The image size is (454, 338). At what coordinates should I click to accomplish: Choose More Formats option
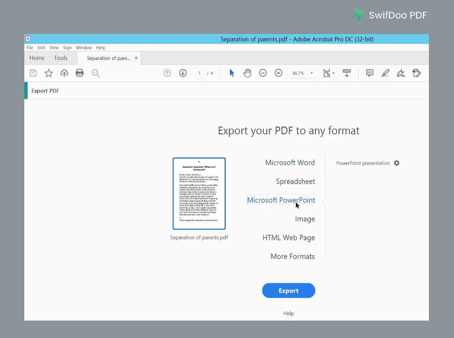(x=293, y=256)
